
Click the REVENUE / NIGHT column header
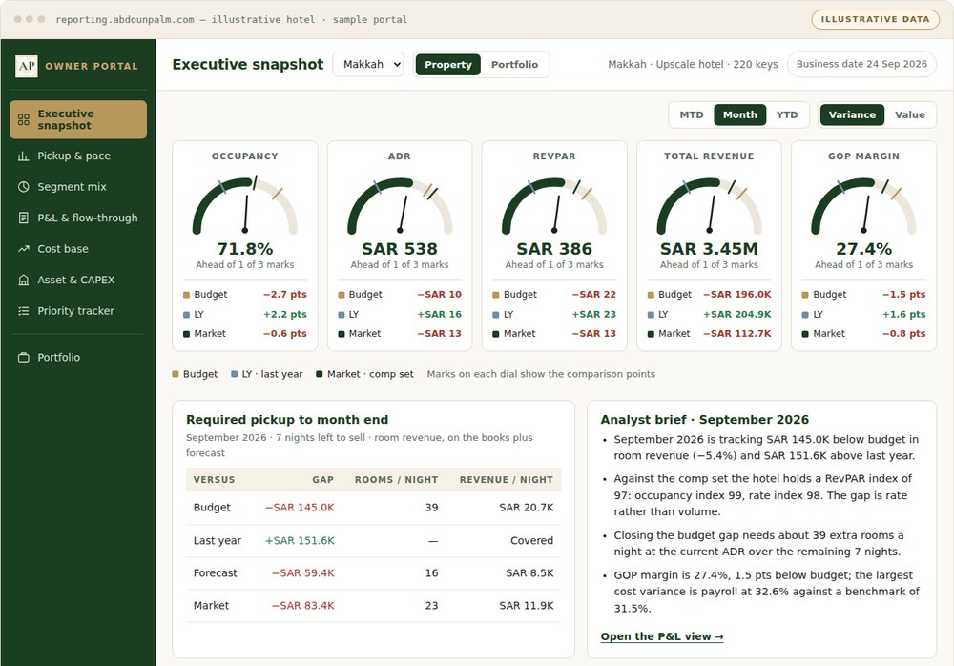coord(507,480)
